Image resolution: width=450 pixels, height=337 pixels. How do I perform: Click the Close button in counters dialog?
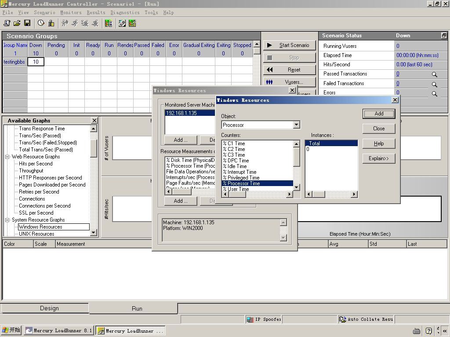coord(379,129)
